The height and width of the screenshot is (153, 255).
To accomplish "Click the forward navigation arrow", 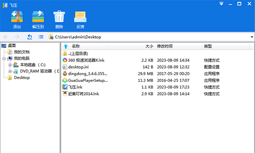I will click(17, 37).
